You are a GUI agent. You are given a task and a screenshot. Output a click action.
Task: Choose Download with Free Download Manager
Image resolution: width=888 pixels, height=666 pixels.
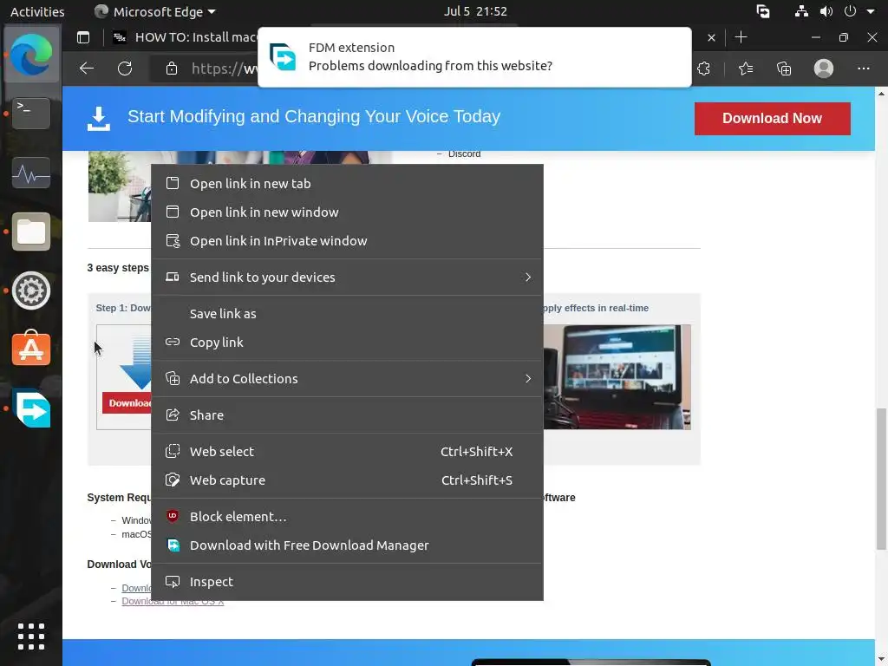coord(347,545)
